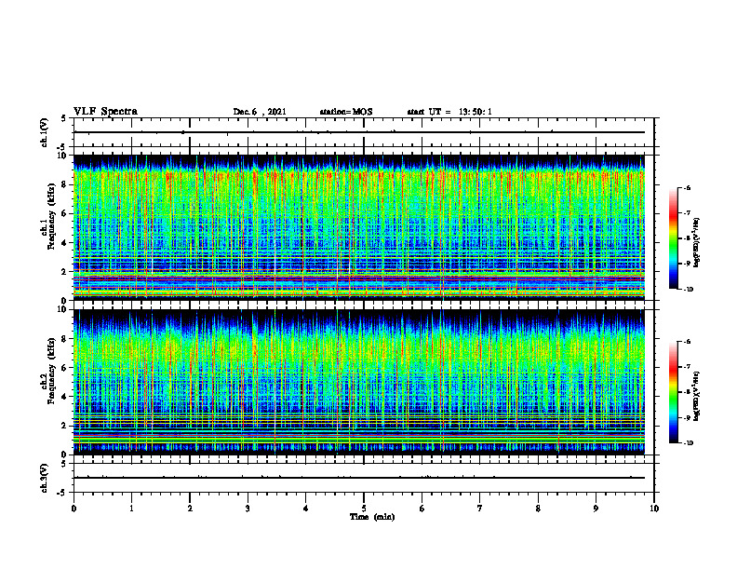737x570 pixels.
Task: Click the '9' tick on the Time axis
Action: (596, 509)
